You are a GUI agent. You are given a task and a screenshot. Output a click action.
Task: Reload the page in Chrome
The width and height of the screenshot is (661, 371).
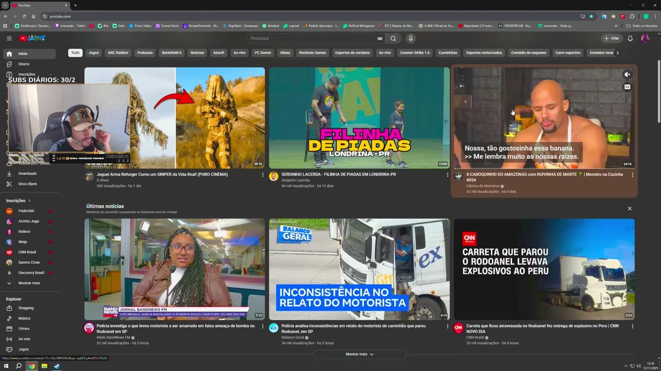point(24,16)
